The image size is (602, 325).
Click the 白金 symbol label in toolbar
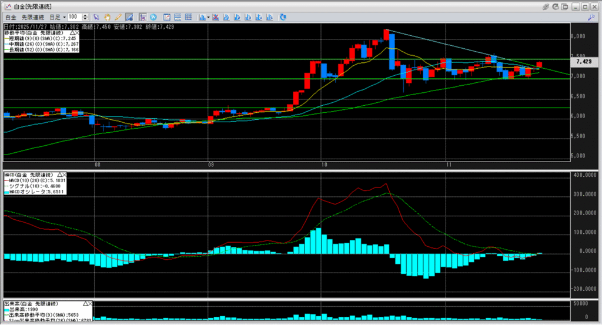coord(10,17)
